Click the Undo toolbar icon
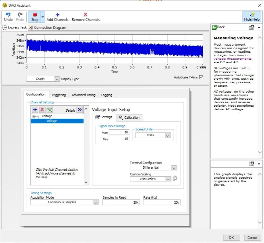 [x=8, y=15]
